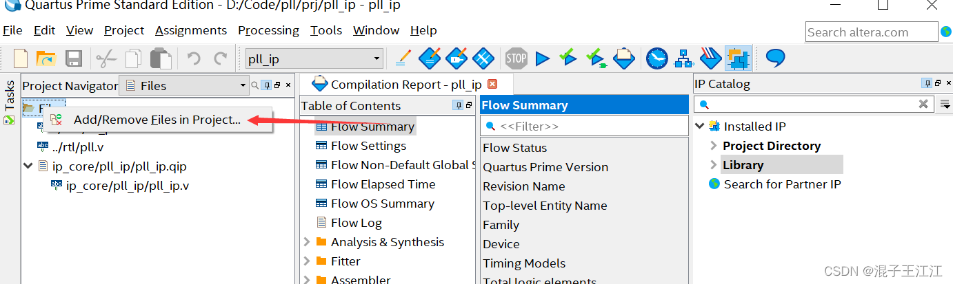Pin the IP Catalog panel
The height and width of the screenshot is (284, 953).
(x=927, y=84)
